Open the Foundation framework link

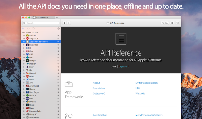pos(99,88)
